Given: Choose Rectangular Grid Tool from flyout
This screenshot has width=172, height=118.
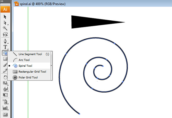Looking at the screenshot, I should tap(29, 72).
